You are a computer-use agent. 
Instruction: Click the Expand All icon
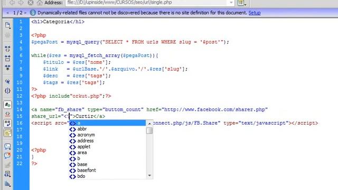(x=7, y=68)
